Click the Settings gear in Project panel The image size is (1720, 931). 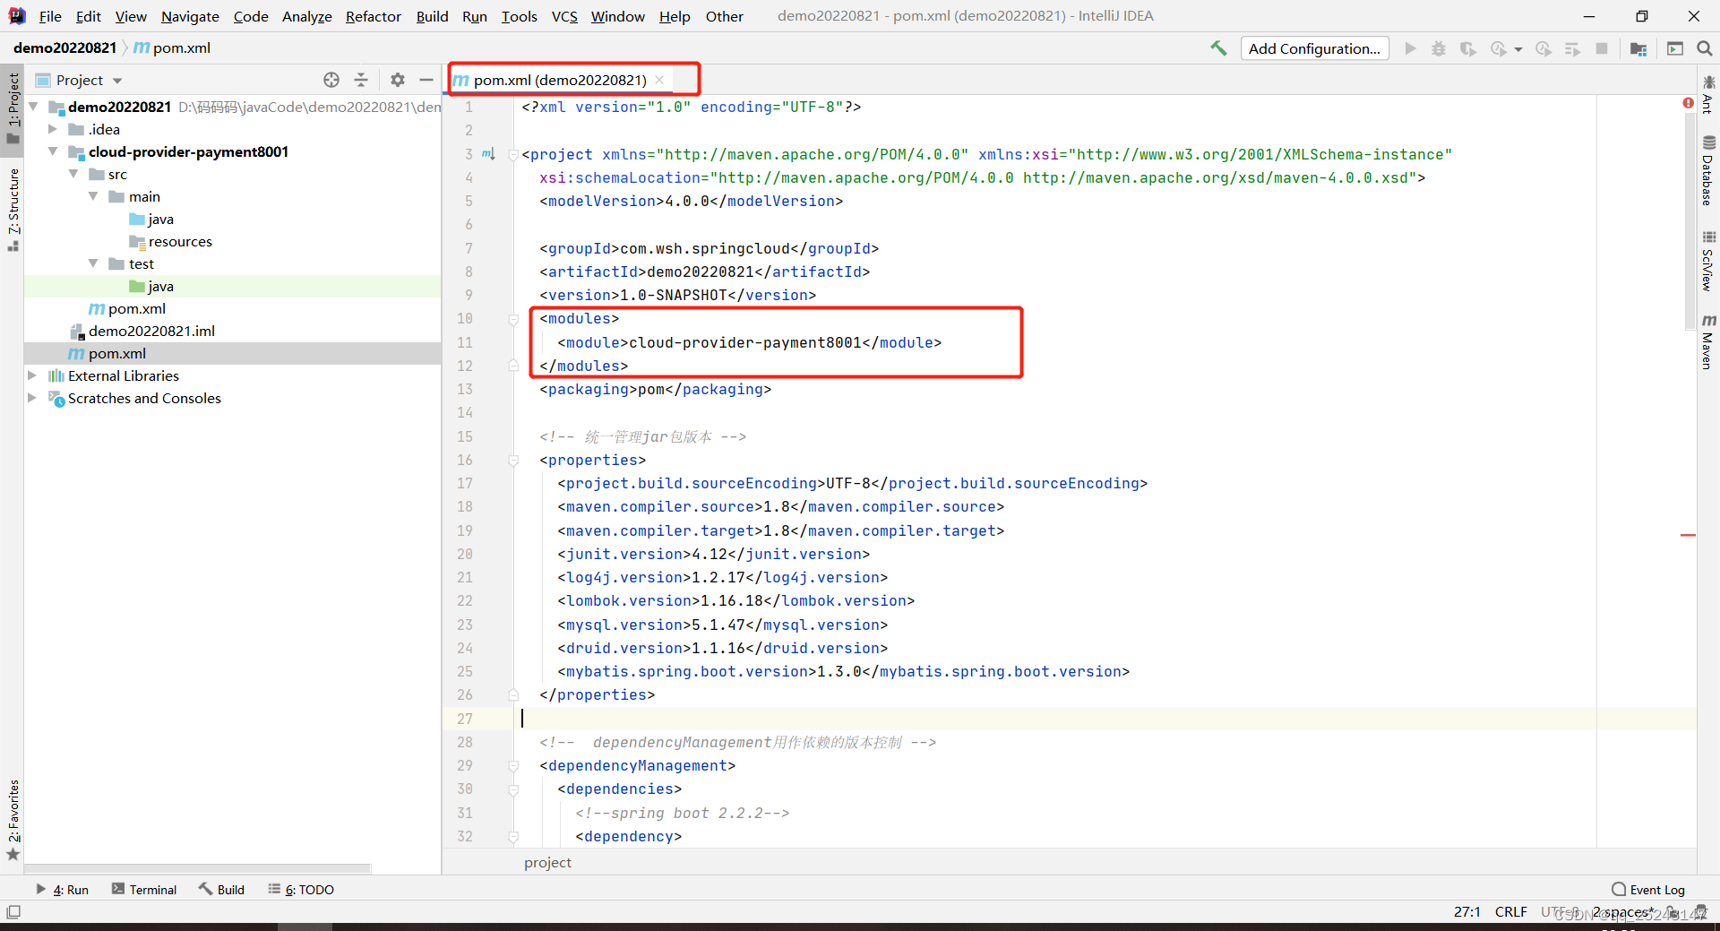[397, 80]
